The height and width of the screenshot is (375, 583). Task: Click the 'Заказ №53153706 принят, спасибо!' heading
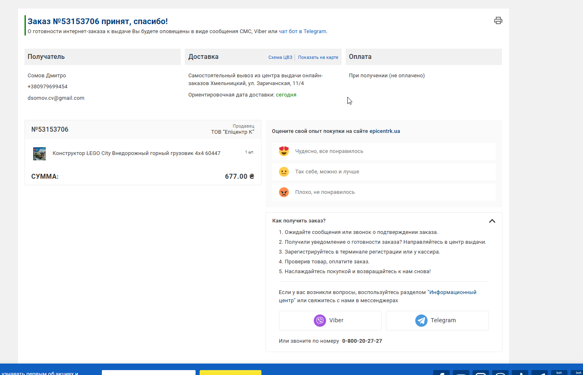(98, 21)
